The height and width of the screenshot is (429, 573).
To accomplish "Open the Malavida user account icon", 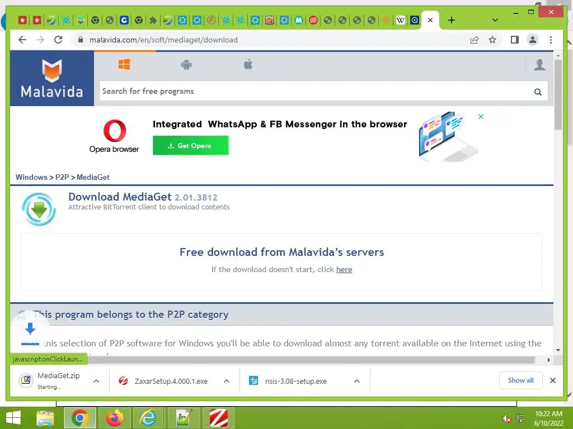I will (x=539, y=65).
